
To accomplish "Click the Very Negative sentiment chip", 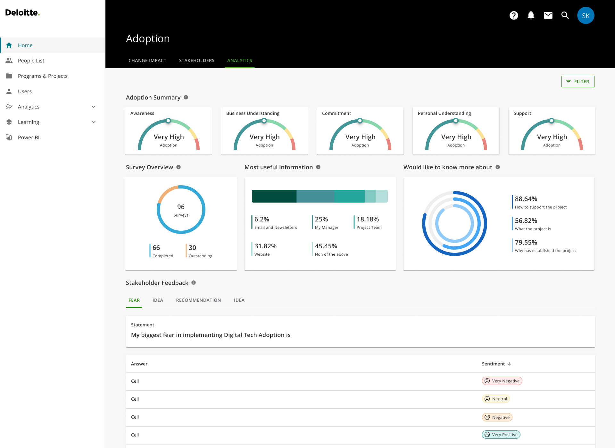I will coord(502,381).
